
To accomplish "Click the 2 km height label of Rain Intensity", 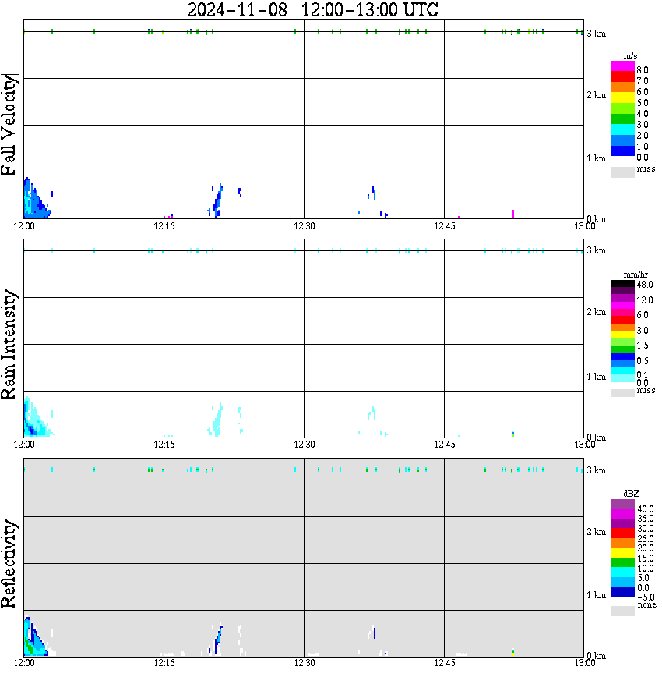I will click(596, 312).
